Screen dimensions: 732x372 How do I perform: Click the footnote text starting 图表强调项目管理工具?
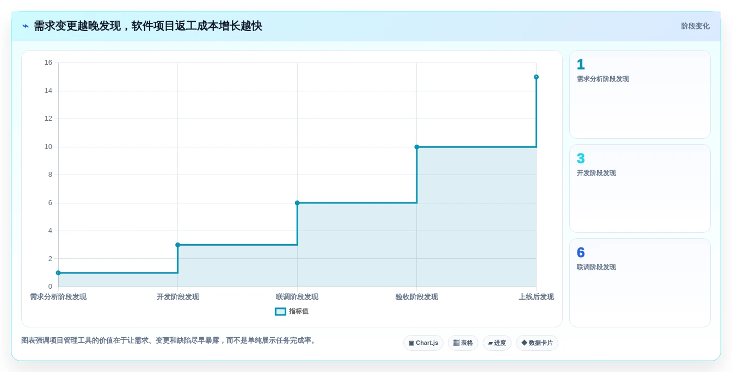(169, 340)
